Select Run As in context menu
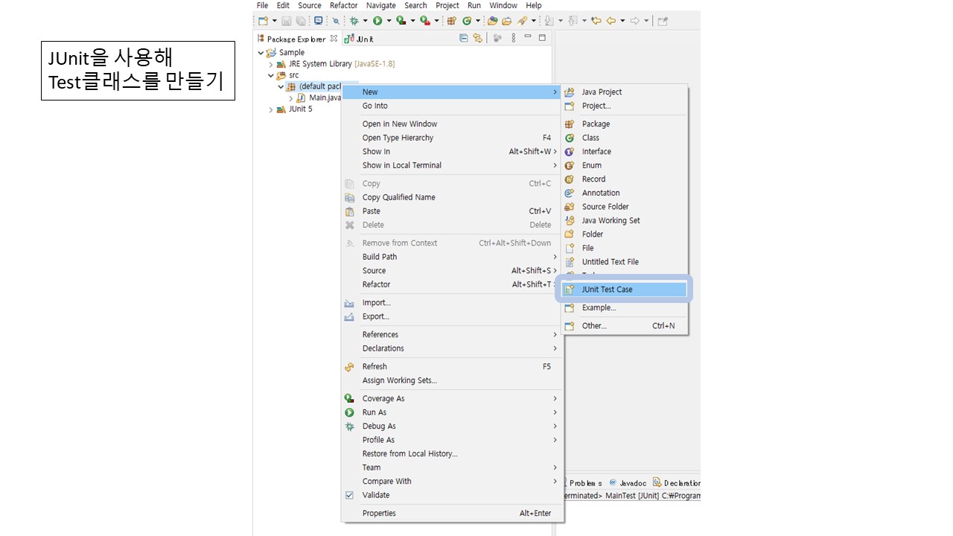The height and width of the screenshot is (536, 953). point(451,412)
